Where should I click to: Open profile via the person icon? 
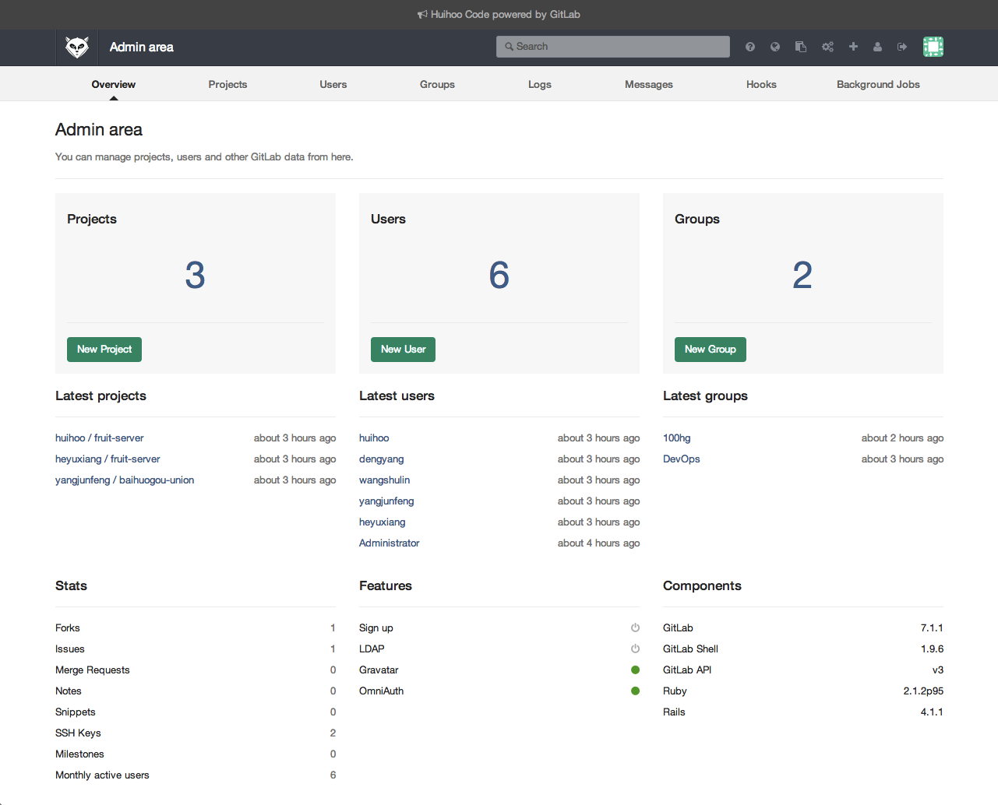coord(877,47)
